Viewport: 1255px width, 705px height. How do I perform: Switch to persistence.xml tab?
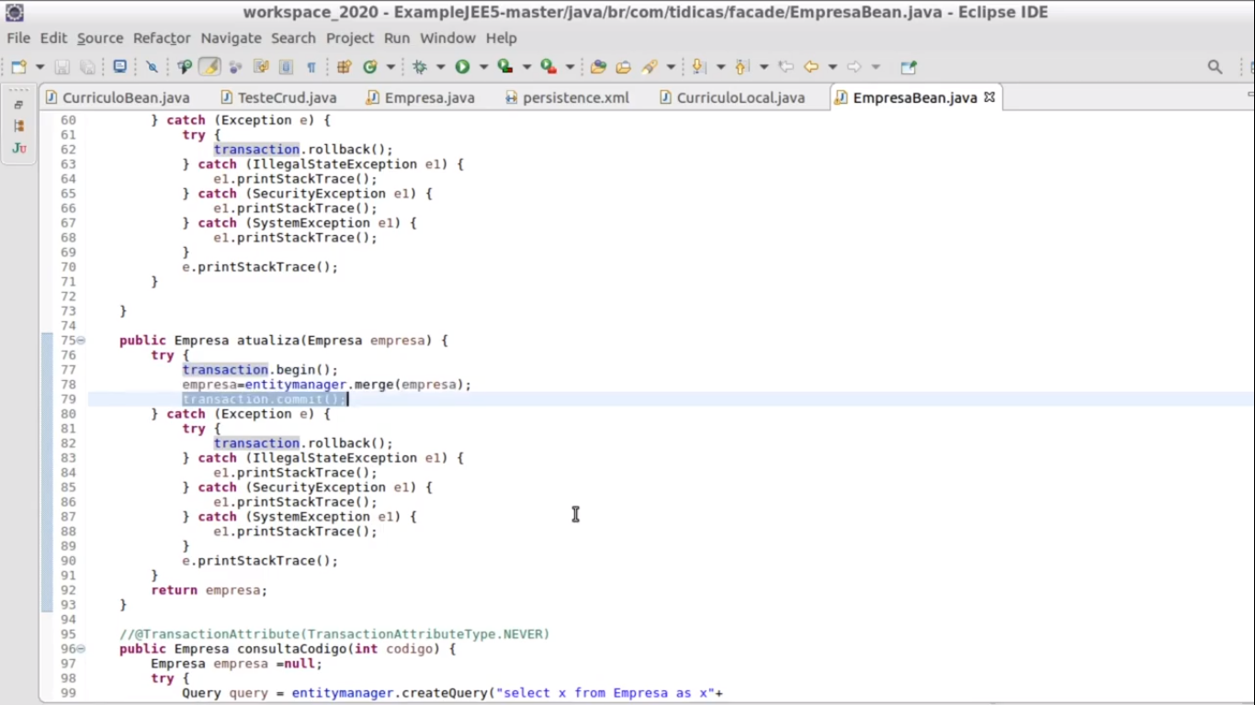[x=567, y=97]
